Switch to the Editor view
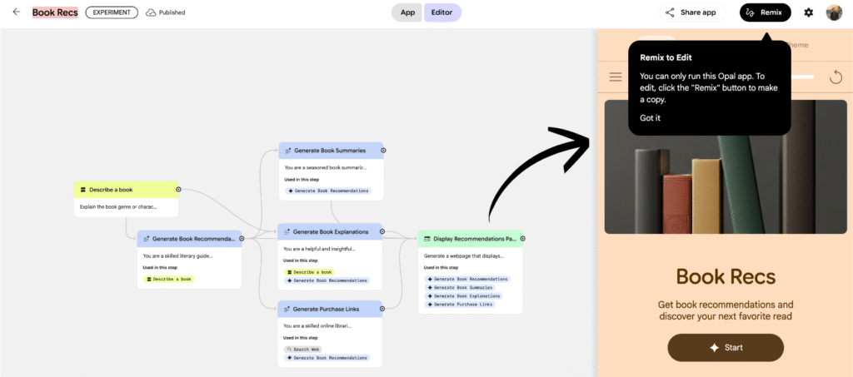The width and height of the screenshot is (853, 377). (x=442, y=12)
